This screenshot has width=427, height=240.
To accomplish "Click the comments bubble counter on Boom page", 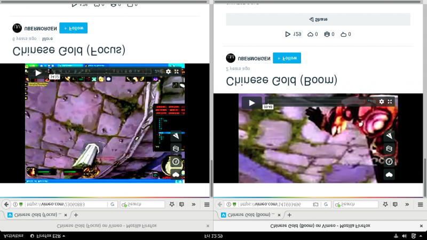I will tap(346, 34).
